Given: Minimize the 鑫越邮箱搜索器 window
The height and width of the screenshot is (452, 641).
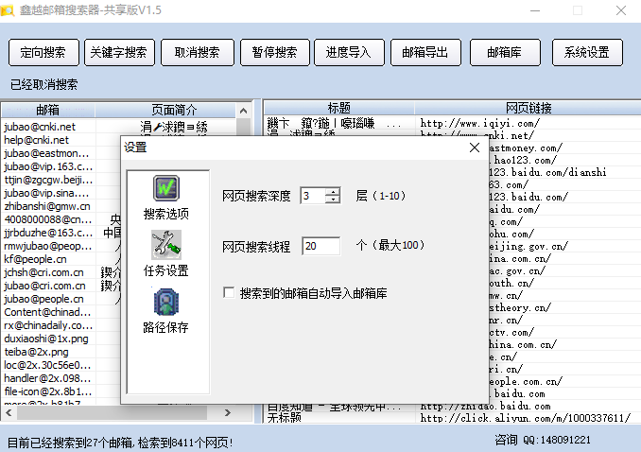Looking at the screenshot, I should point(535,10).
